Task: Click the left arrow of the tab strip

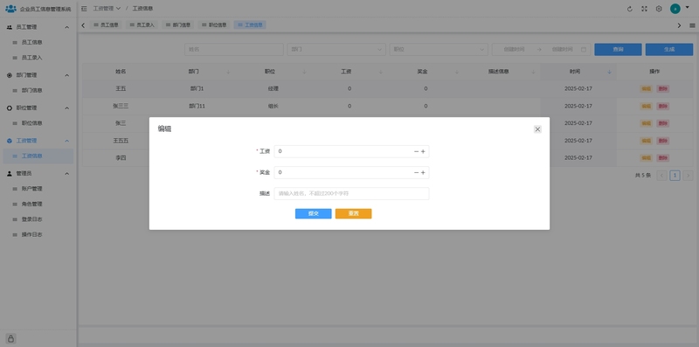Action: click(83, 25)
